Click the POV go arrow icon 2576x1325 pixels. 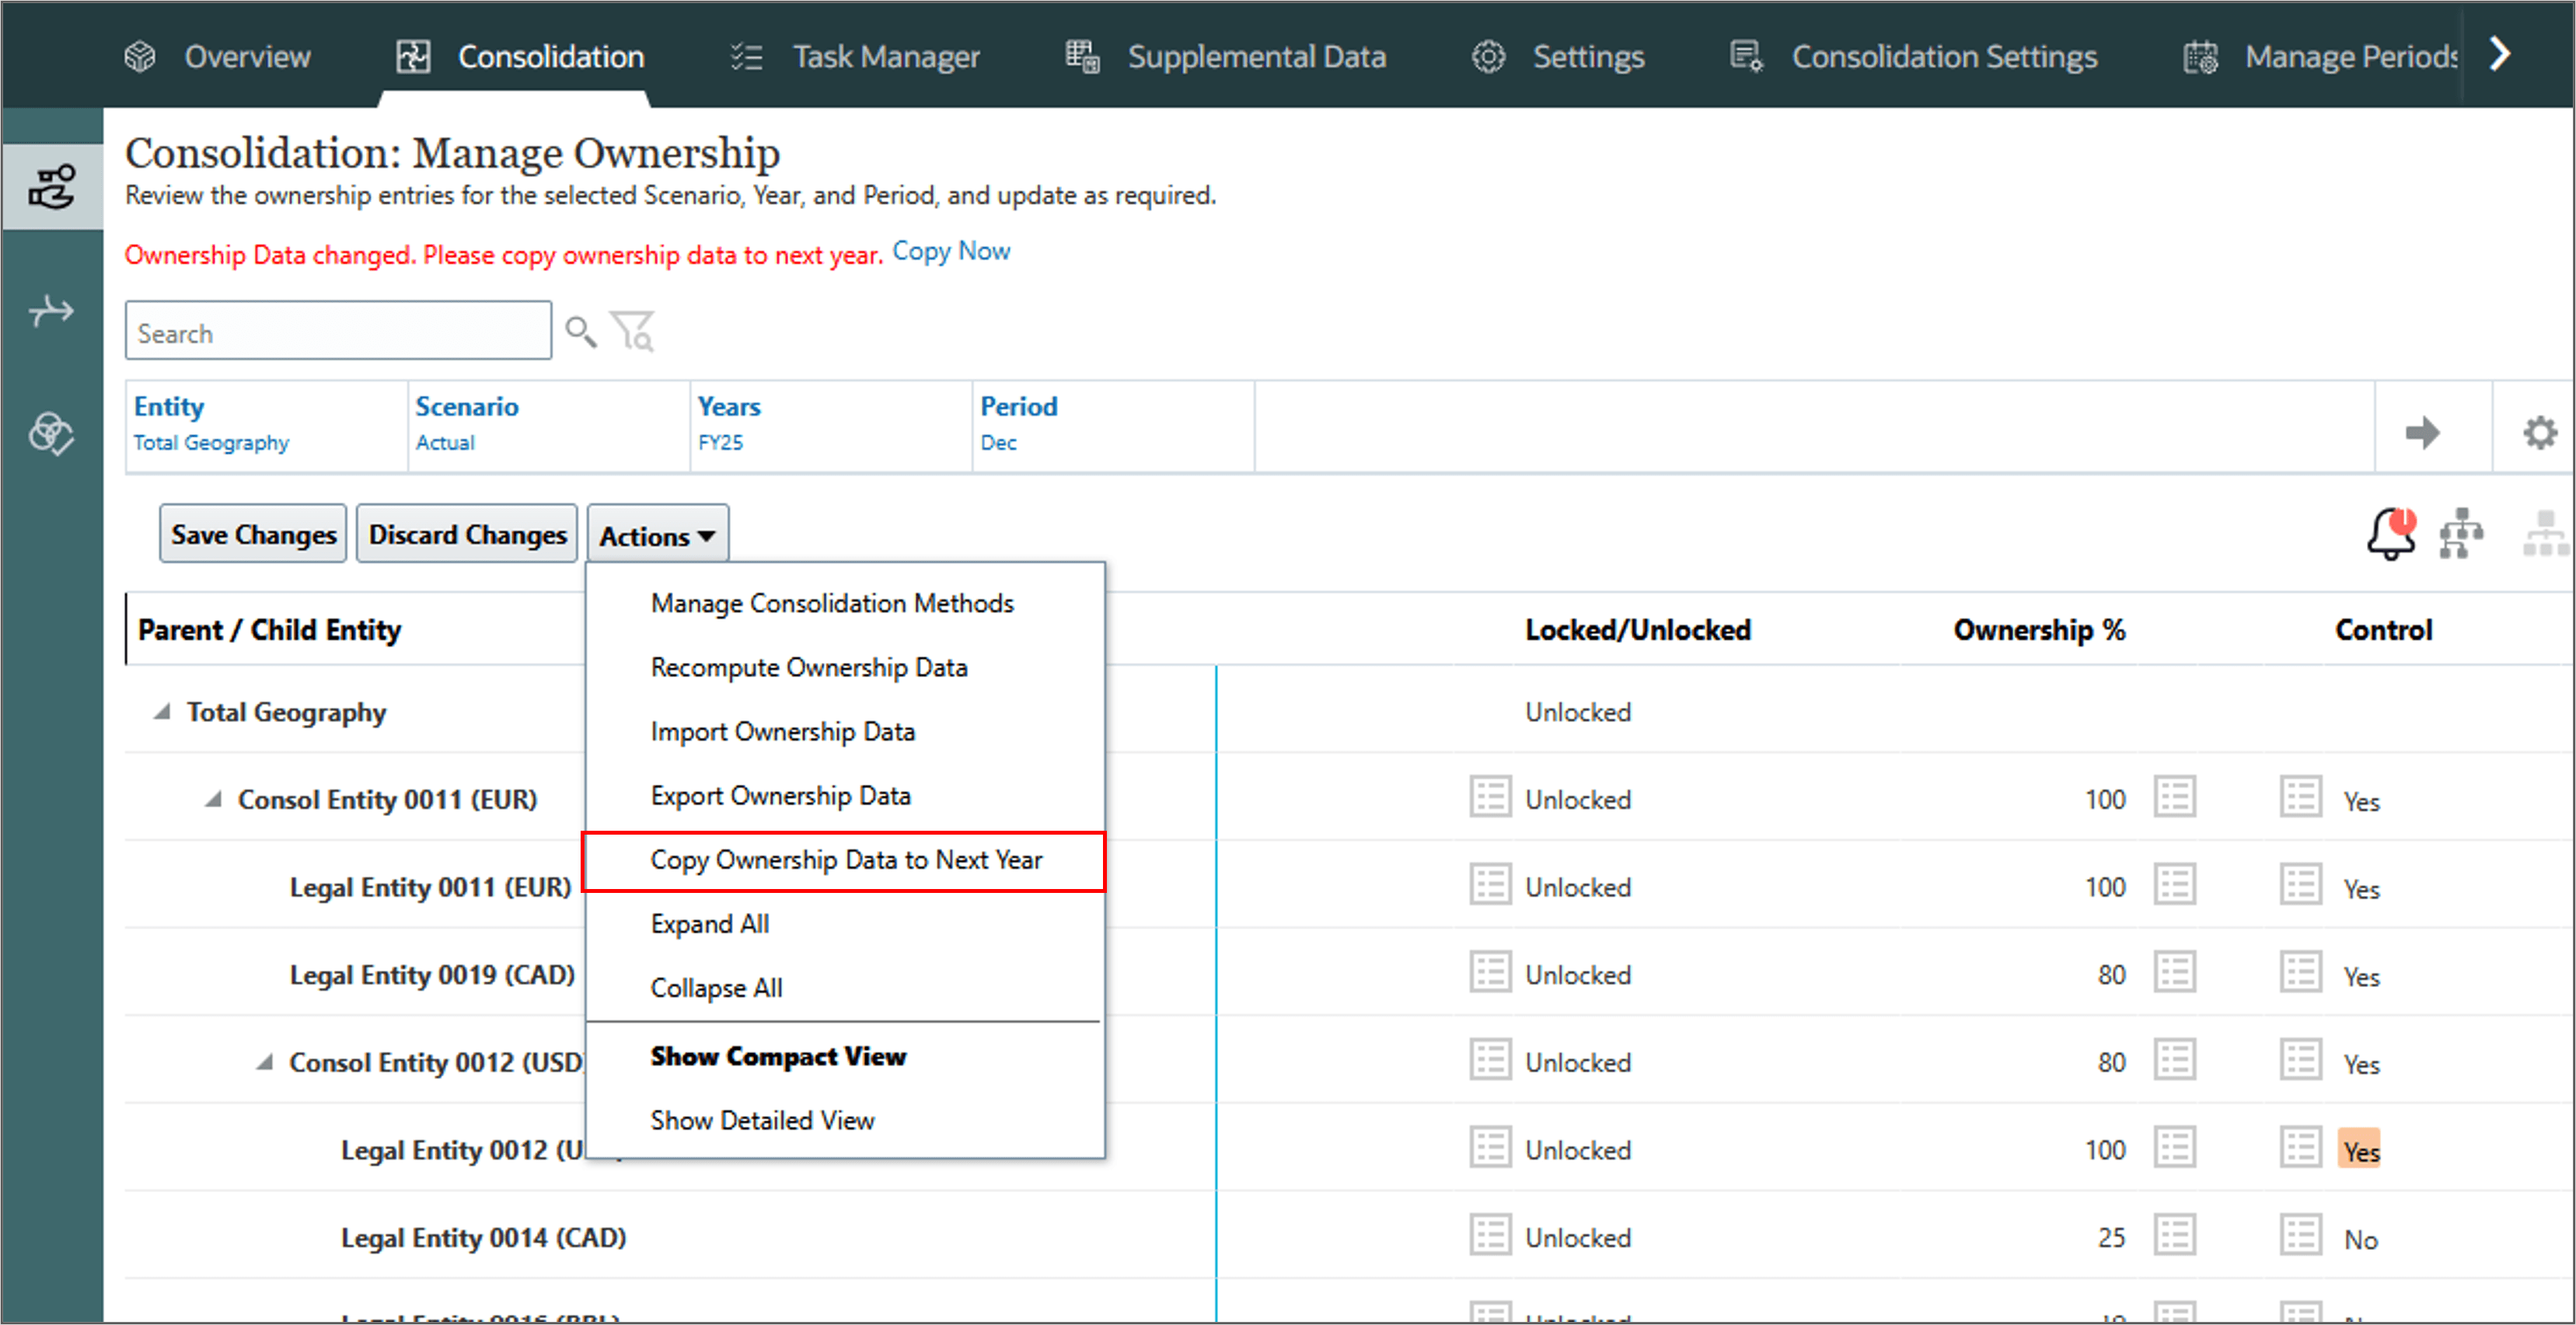pos(2421,433)
